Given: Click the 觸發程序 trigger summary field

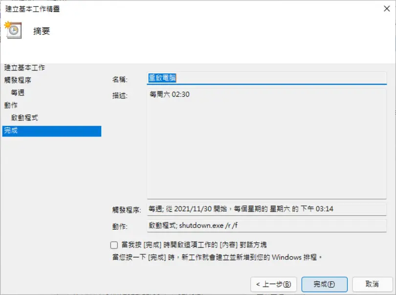Looking at the screenshot, I should pyautogui.click(x=267, y=209).
